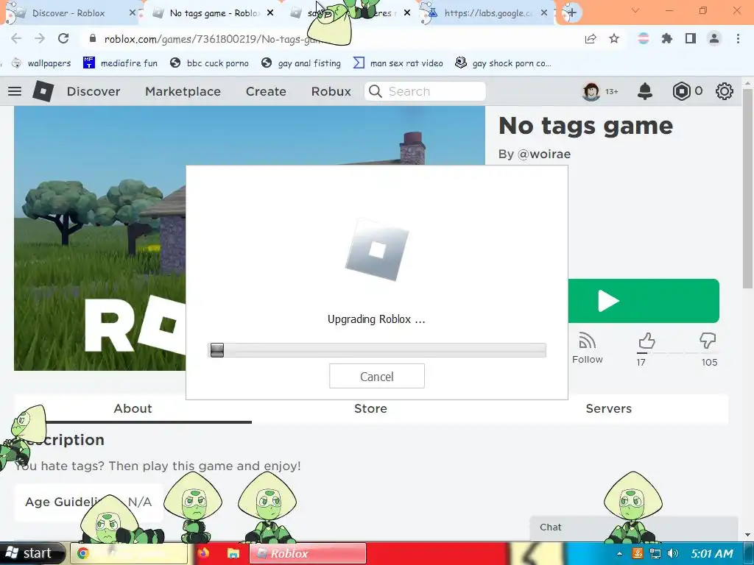Open file explorer folder in taskbar
The height and width of the screenshot is (565, 754).
point(233,553)
